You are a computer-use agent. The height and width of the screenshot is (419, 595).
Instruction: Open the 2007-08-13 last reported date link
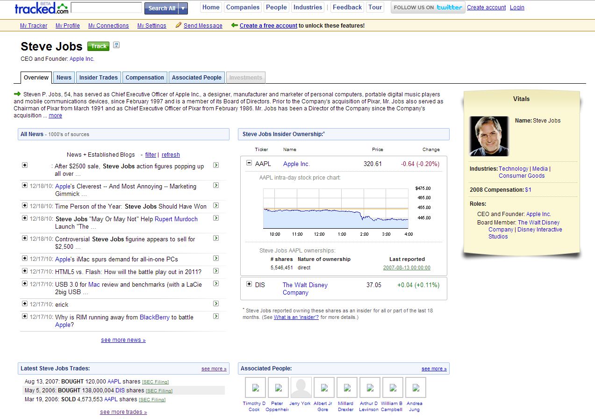[407, 268]
